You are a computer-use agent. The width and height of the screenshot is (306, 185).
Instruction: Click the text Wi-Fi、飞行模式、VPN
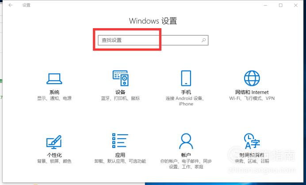tap(252, 98)
